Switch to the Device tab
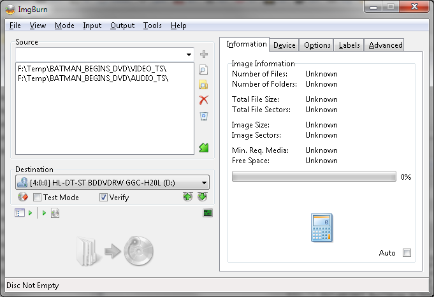 (x=284, y=45)
